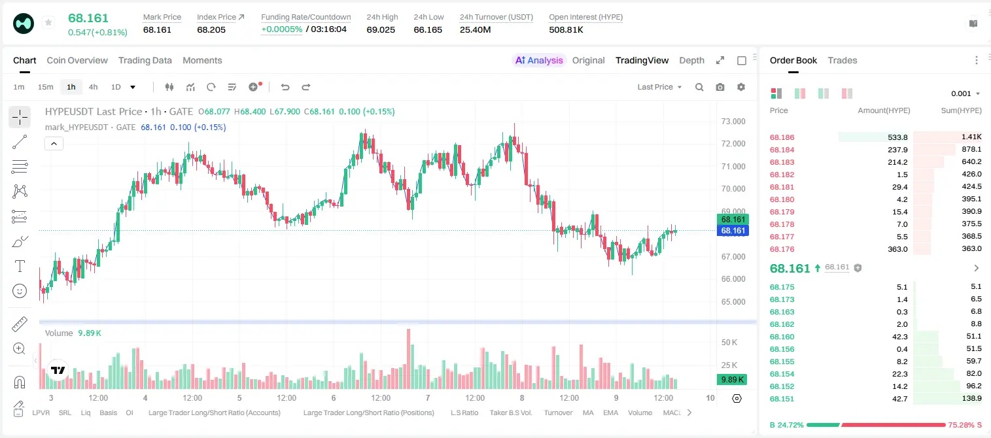Expand the Last Price dropdown
The width and height of the screenshot is (991, 438).
click(659, 87)
